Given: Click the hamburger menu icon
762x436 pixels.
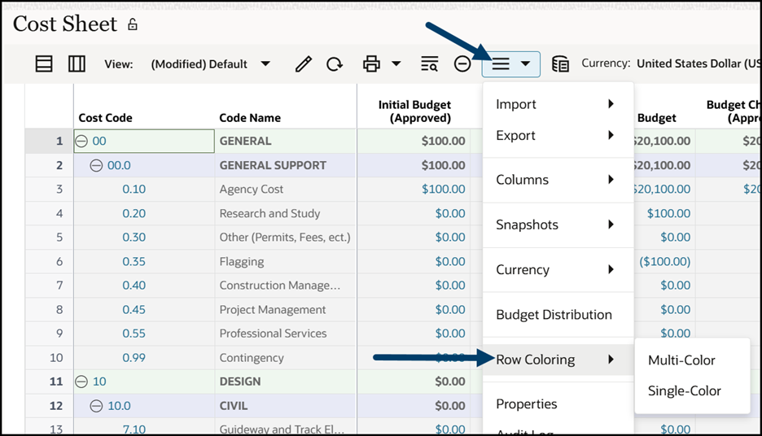Looking at the screenshot, I should (501, 63).
